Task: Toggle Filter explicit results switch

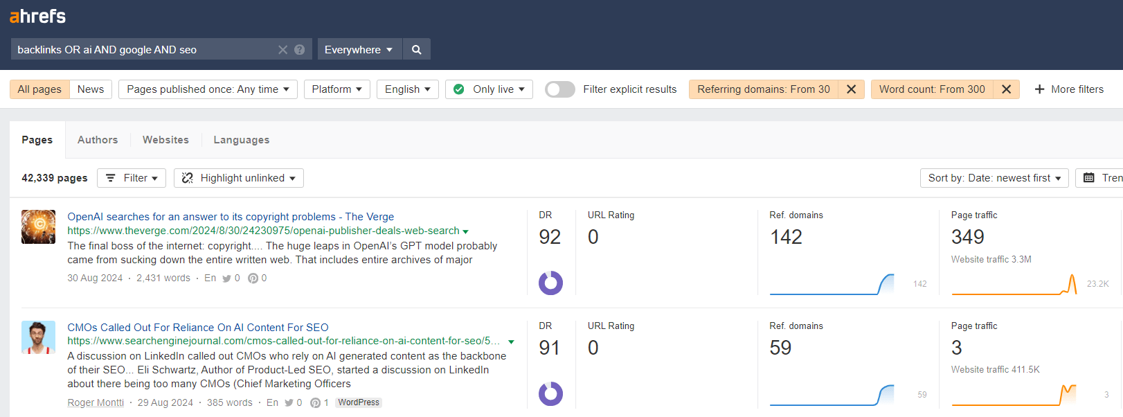Action: (560, 89)
